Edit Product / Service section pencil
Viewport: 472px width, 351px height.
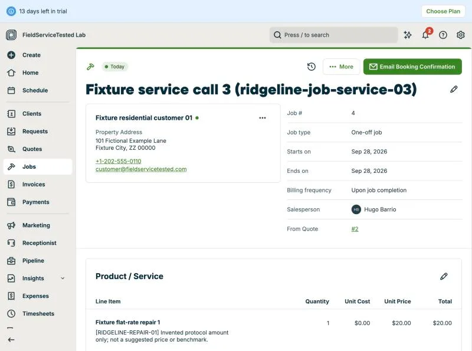click(x=444, y=276)
